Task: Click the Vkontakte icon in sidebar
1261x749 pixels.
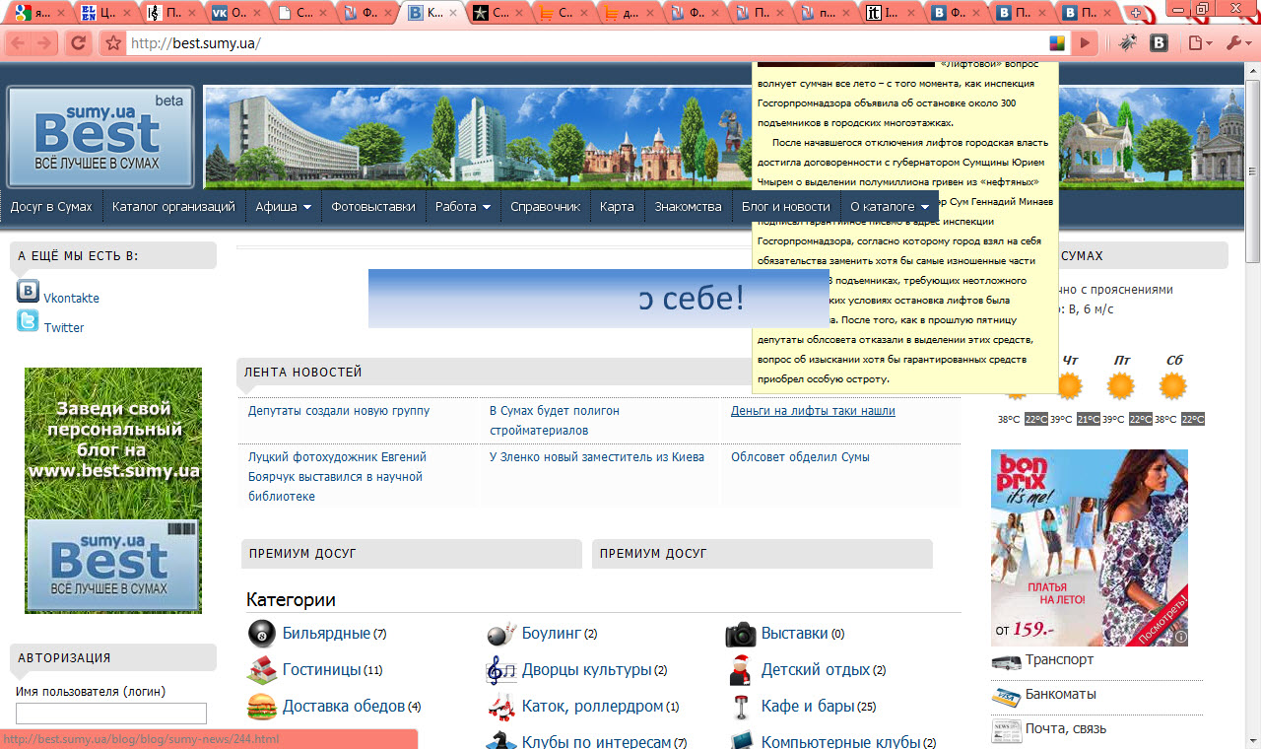Action: click(28, 292)
